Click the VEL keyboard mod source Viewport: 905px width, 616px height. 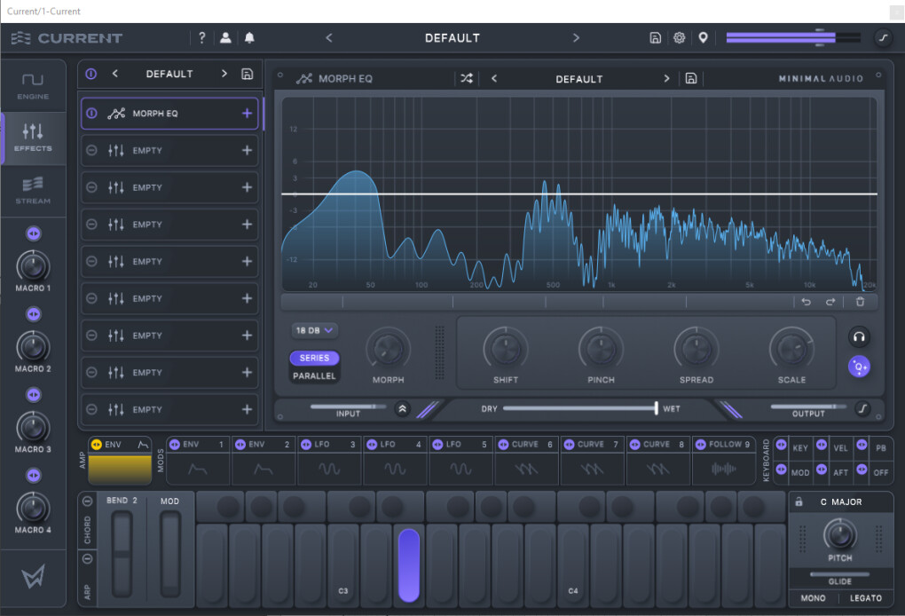pyautogui.click(x=840, y=448)
